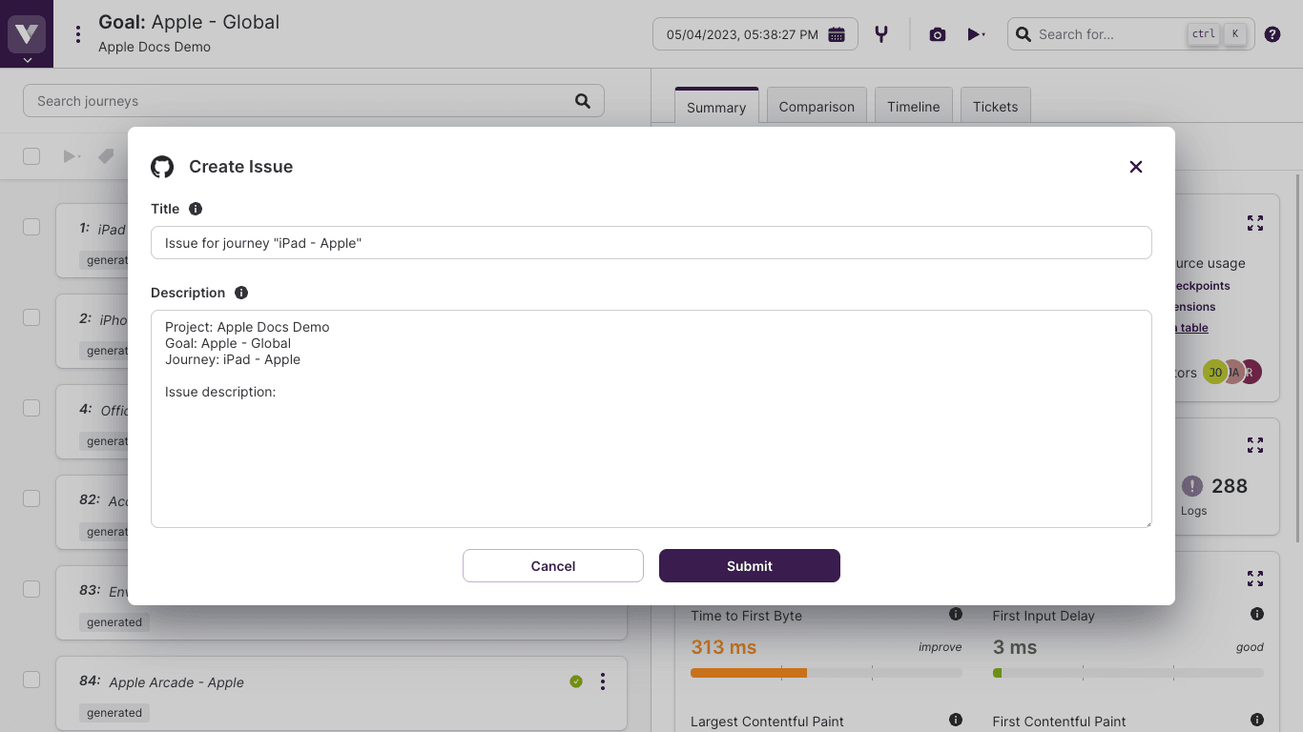Click the info icon beside Title label

coord(196,209)
